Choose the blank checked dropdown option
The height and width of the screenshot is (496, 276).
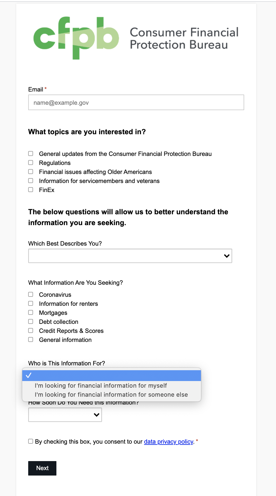[x=111, y=376]
